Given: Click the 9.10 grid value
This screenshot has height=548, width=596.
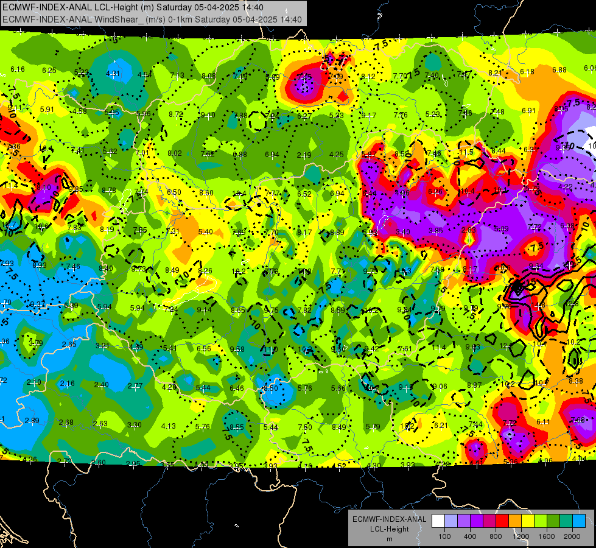Looking at the screenshot, I should [x=208, y=115].
